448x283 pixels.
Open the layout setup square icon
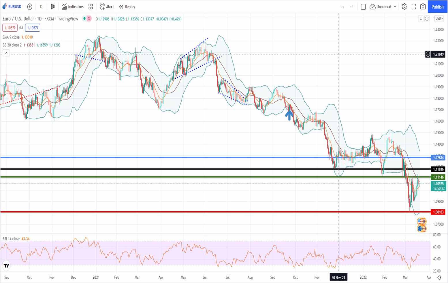363,7
